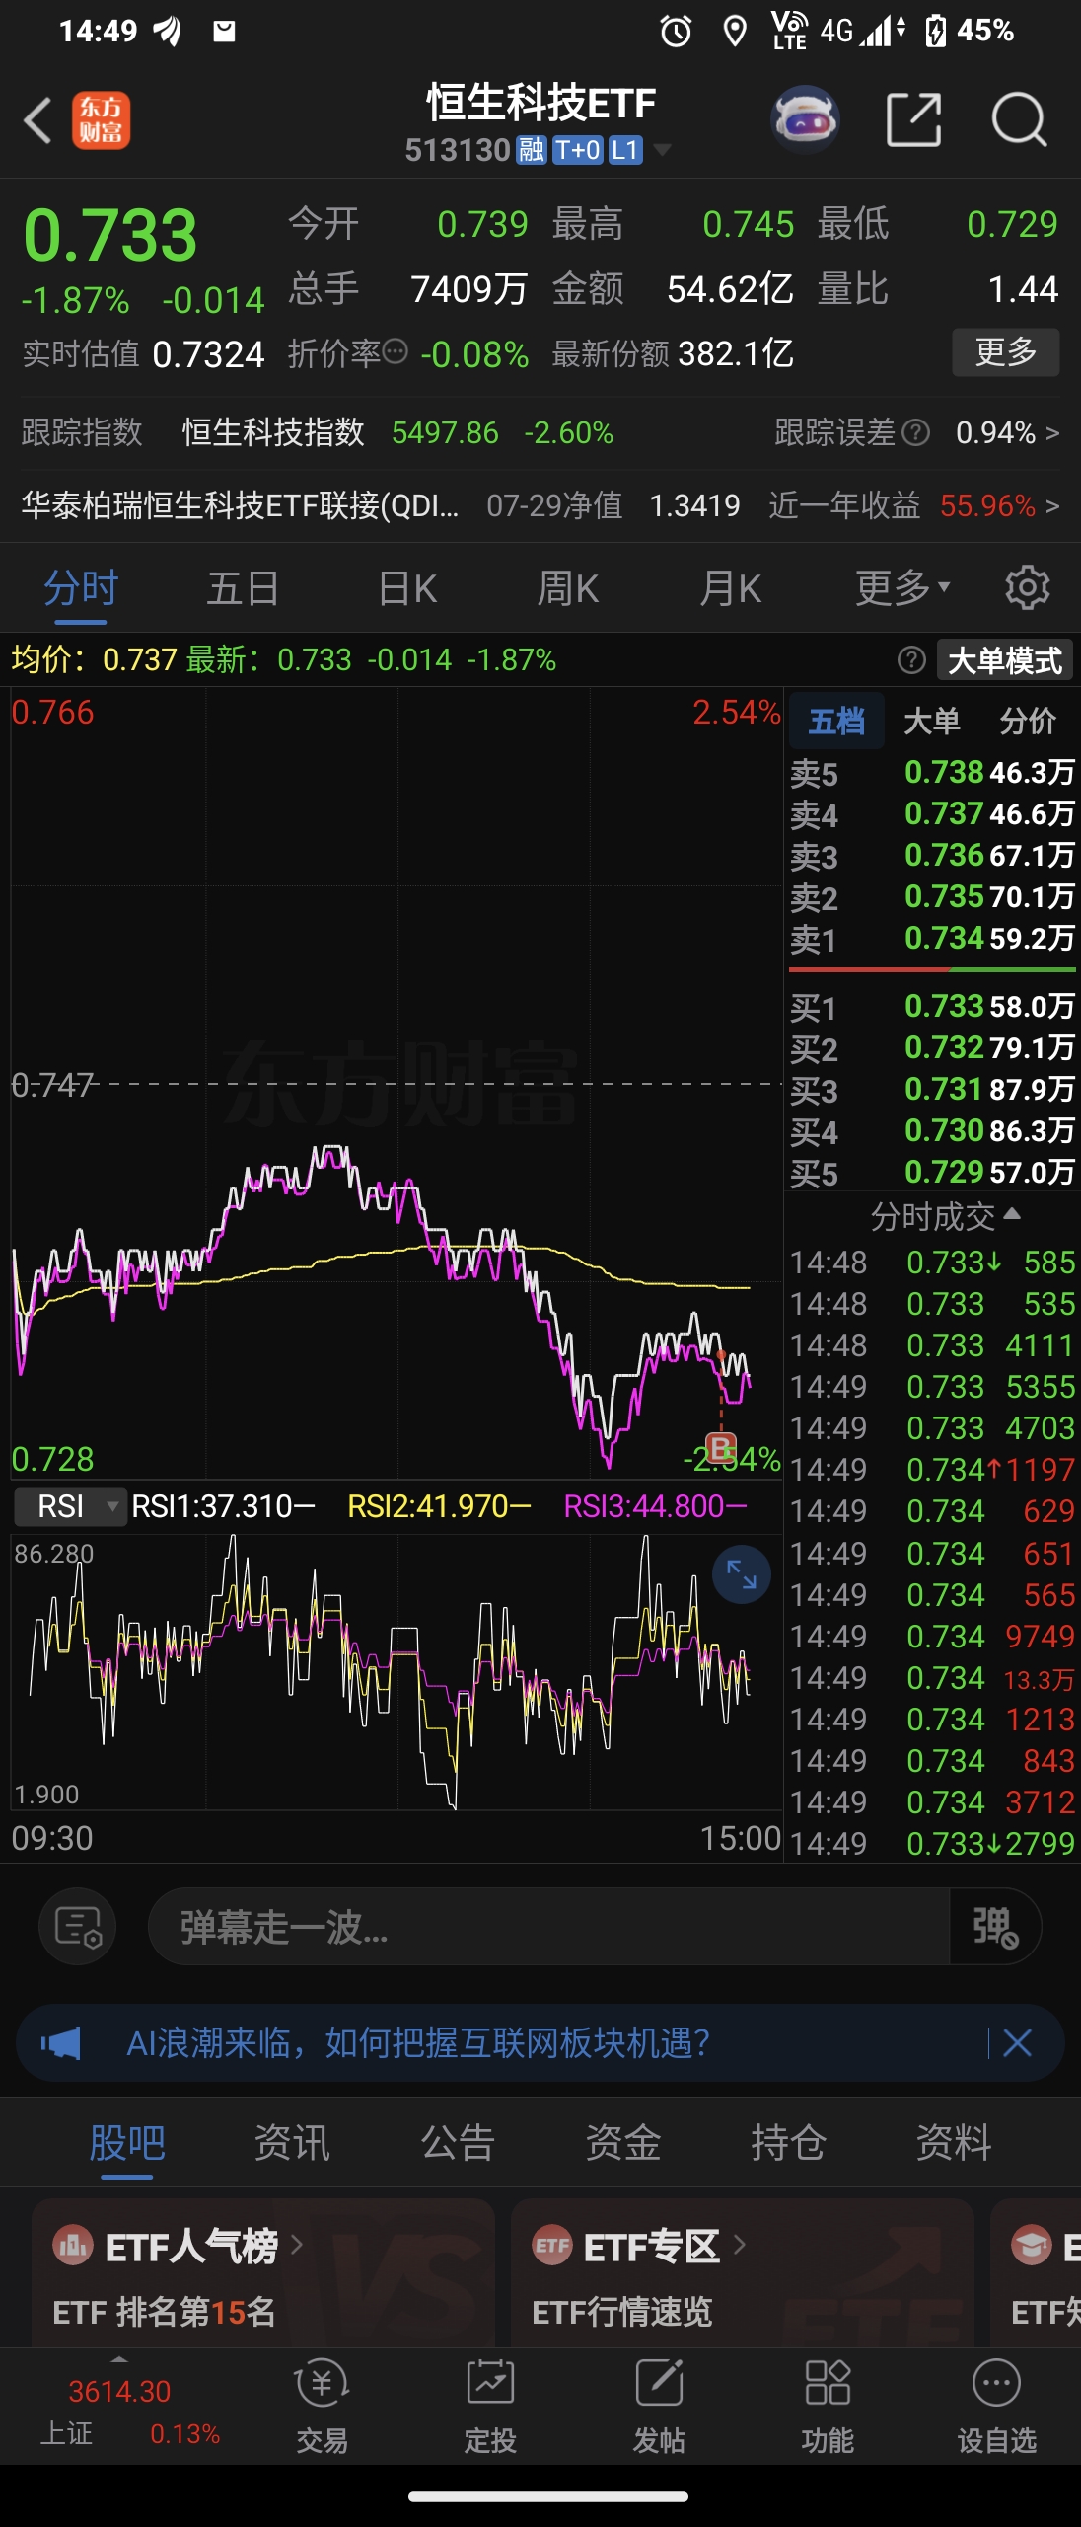Tap the B buy marker on chart

(722, 1448)
